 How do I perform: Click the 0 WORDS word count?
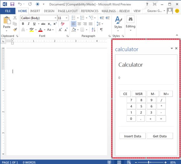29,162
